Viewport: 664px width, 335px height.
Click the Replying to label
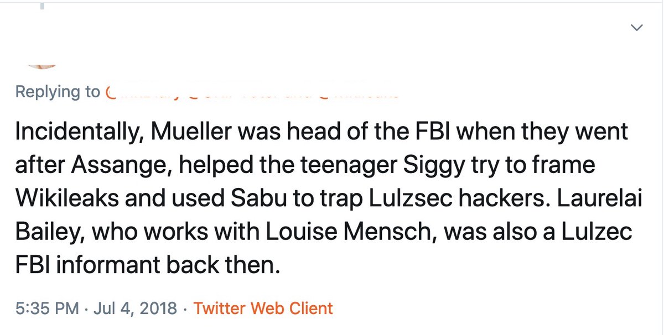coord(58,92)
